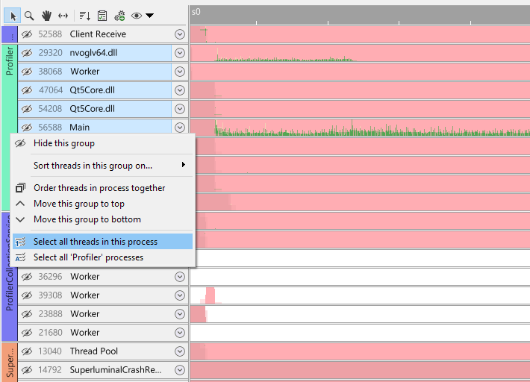Click the gears with plus icon
Screen dimensions: 530x382
119,15
